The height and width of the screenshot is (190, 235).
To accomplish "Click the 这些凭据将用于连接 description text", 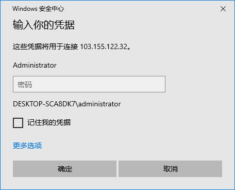I will pyautogui.click(x=45, y=46).
